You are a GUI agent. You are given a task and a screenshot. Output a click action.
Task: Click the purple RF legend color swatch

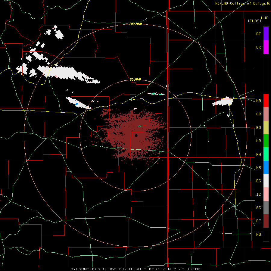tap(266, 34)
